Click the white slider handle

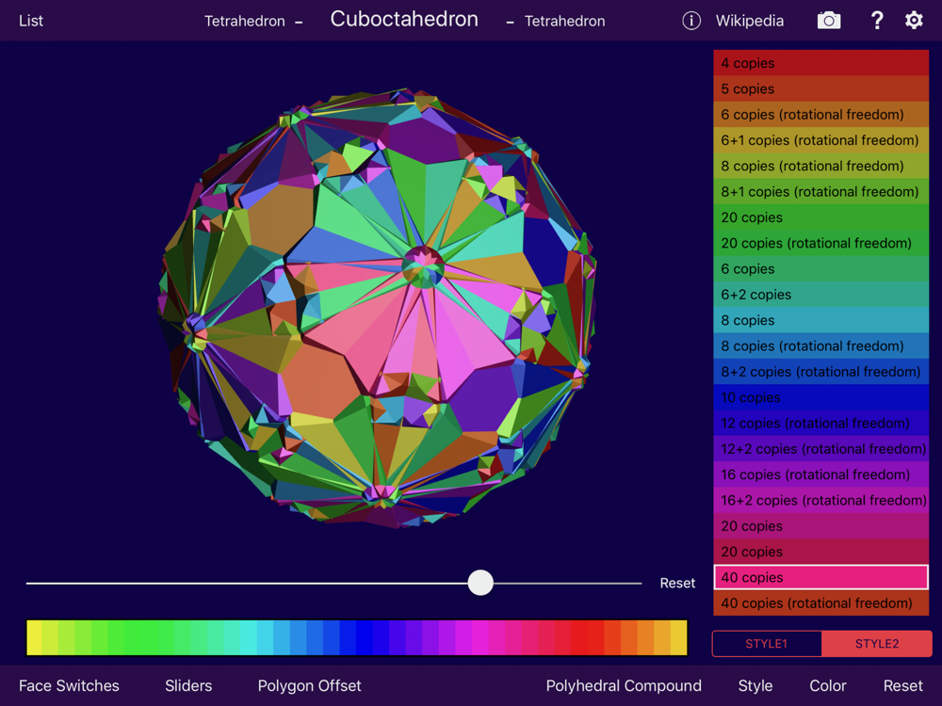click(480, 583)
